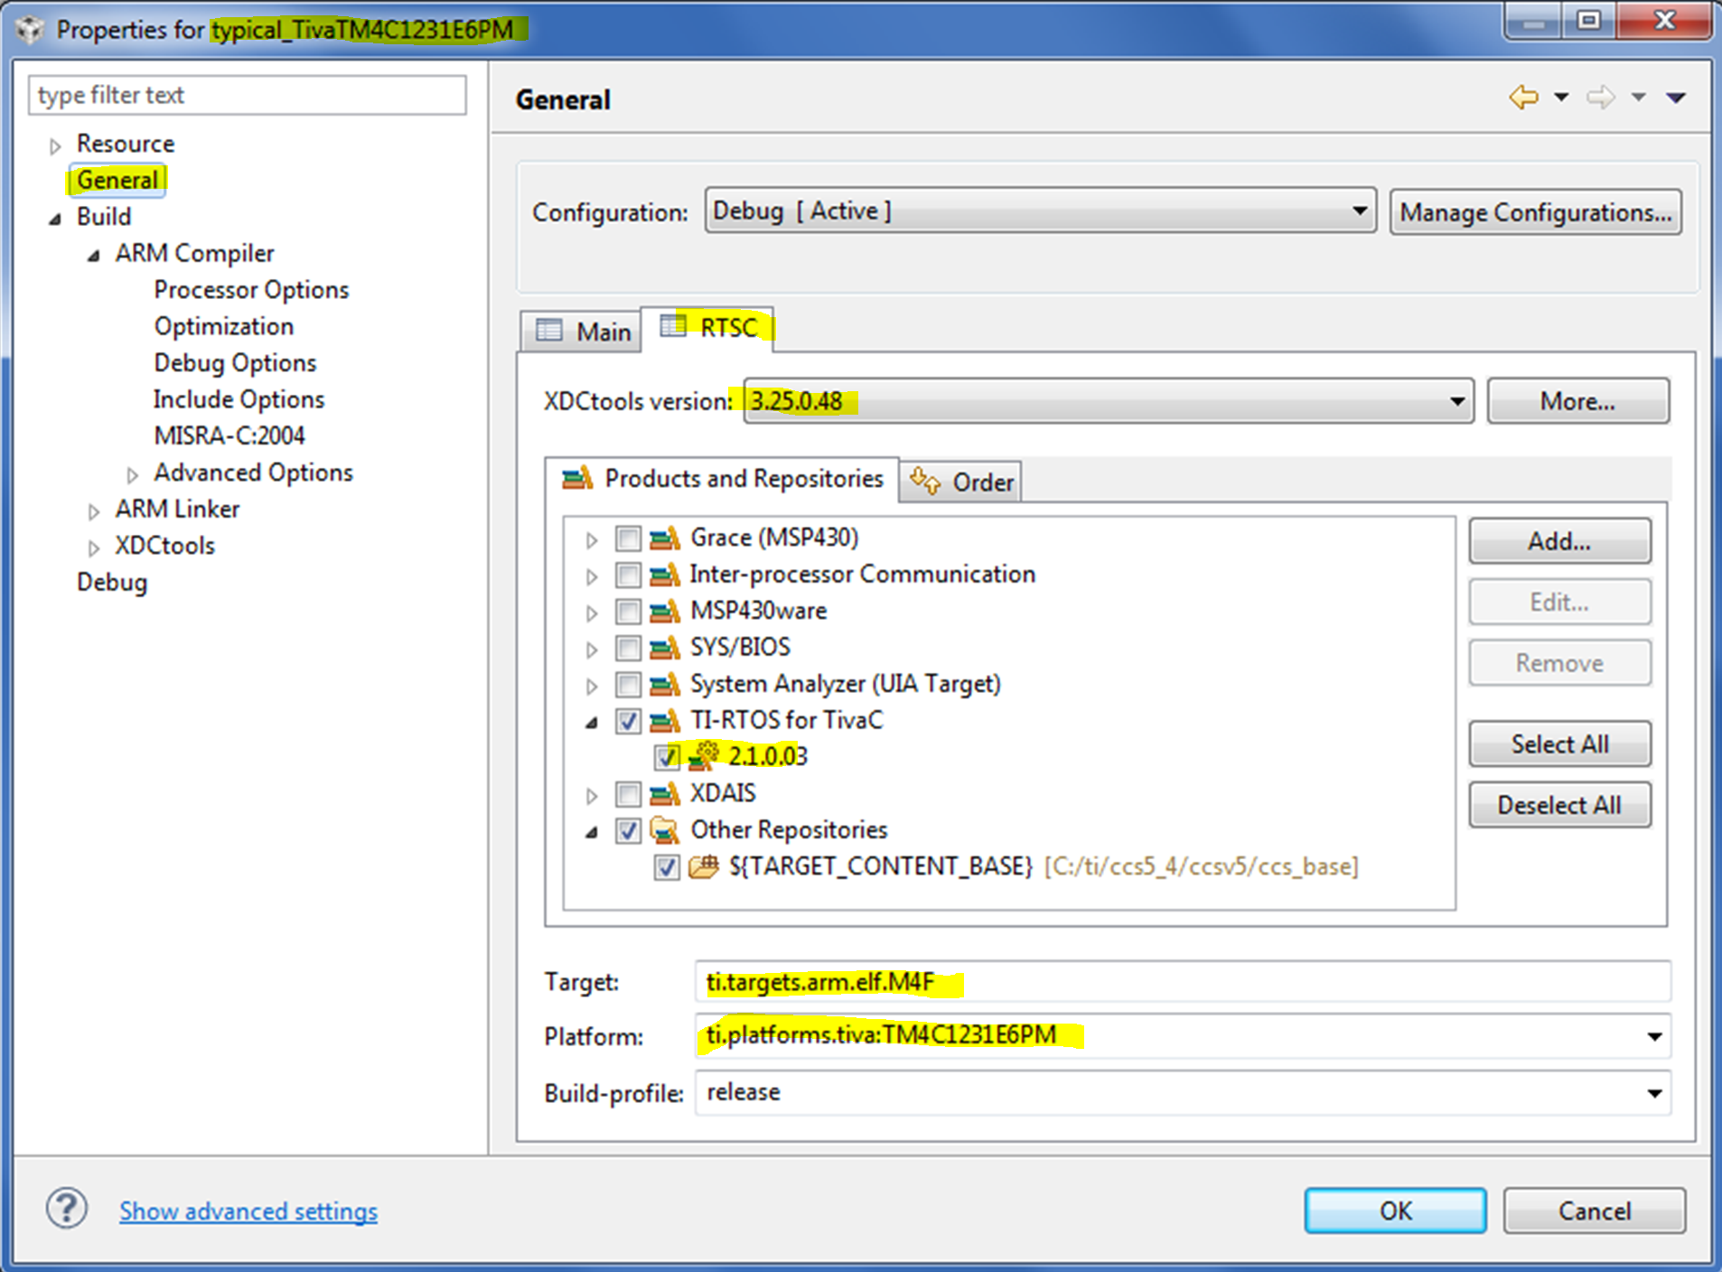Click the Deselect All button
Image resolution: width=1722 pixels, height=1272 pixels.
pos(1559,805)
